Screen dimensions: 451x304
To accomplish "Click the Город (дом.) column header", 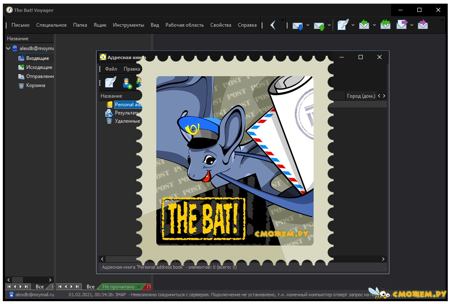I will coord(361,96).
